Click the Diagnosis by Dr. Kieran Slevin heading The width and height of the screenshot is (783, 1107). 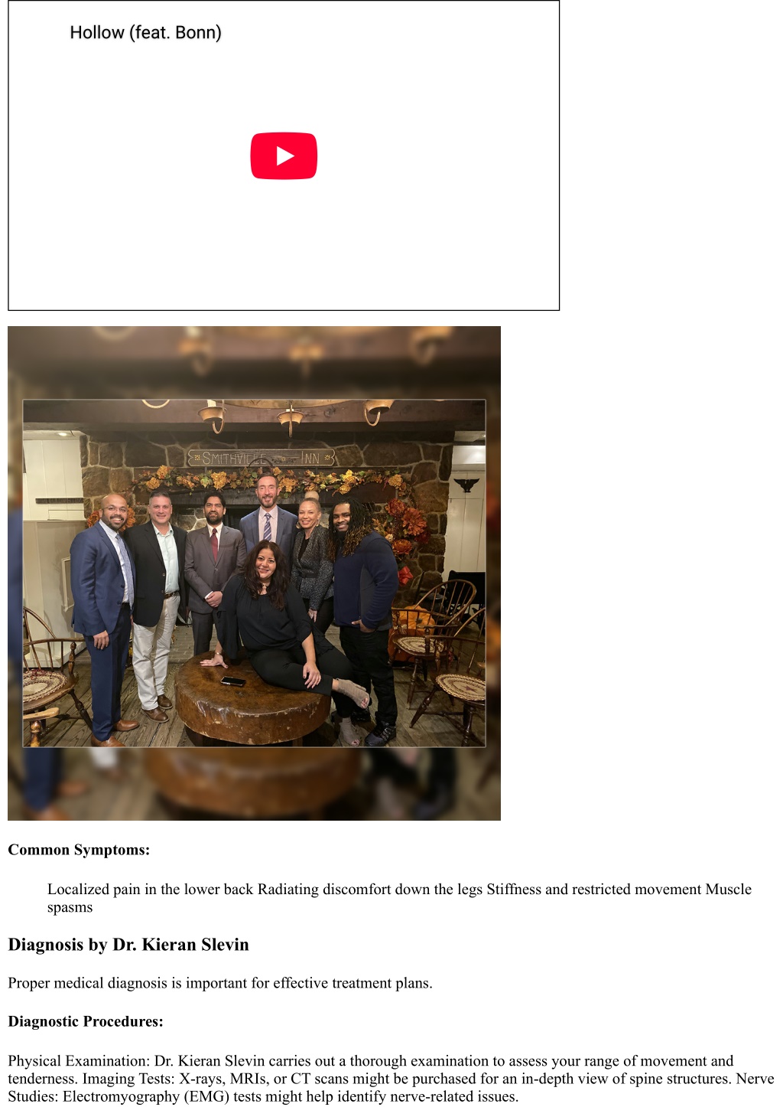128,945
